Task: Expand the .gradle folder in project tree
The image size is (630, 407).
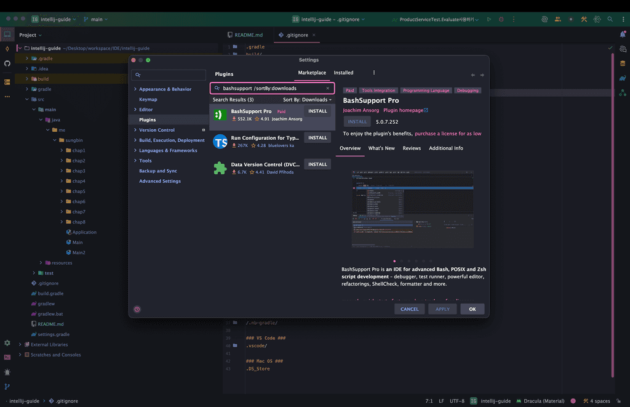Action: pos(26,58)
